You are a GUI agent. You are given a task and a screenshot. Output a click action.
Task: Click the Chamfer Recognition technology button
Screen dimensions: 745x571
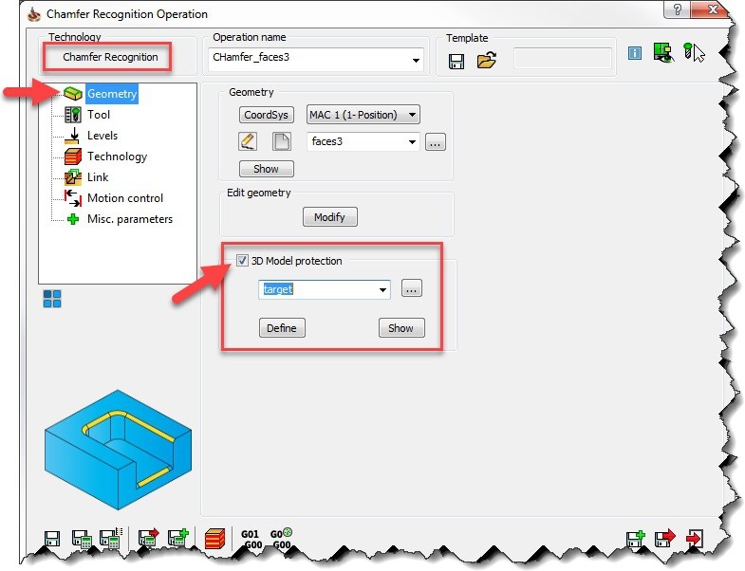(x=110, y=57)
